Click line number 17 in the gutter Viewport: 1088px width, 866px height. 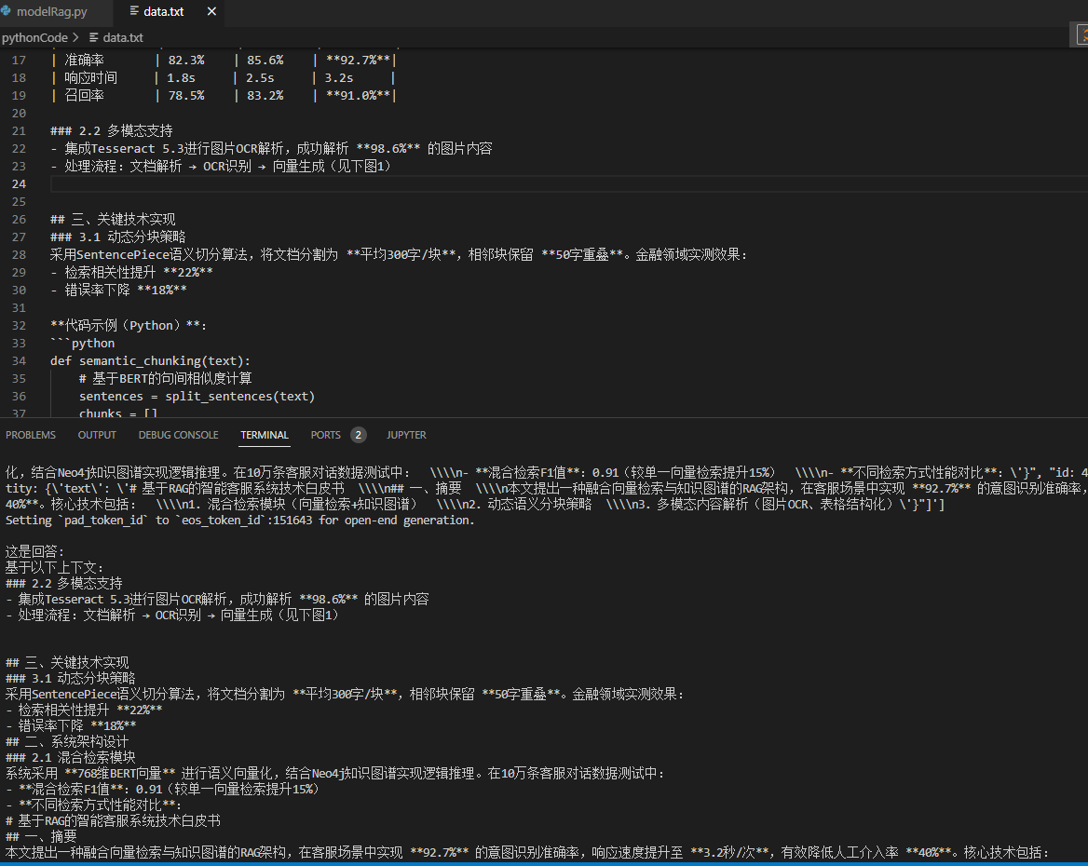tap(19, 61)
